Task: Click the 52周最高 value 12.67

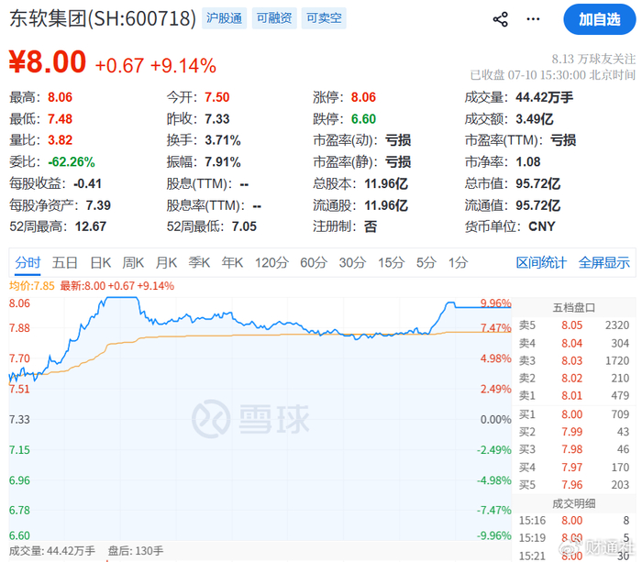Action: (91, 226)
